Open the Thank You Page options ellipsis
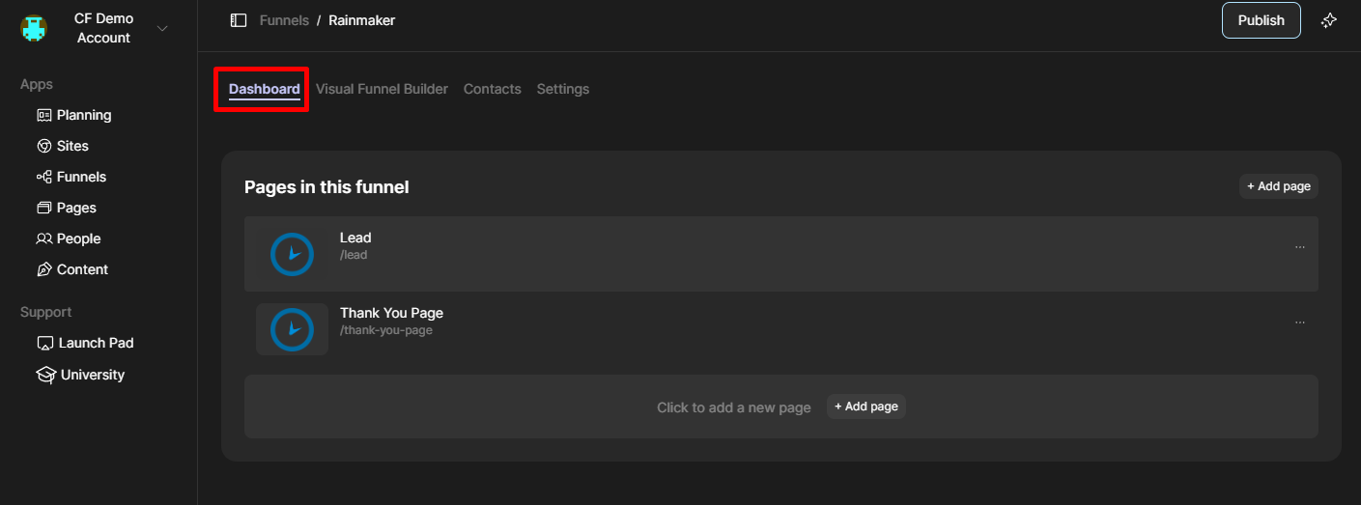This screenshot has height=505, width=1361. (1300, 323)
